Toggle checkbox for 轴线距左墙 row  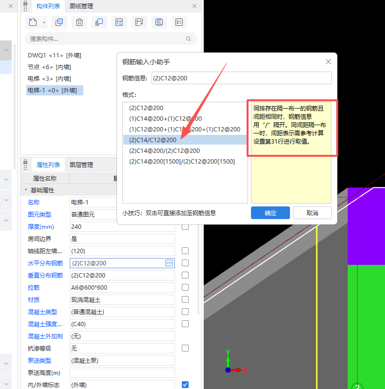pyautogui.click(x=185, y=251)
